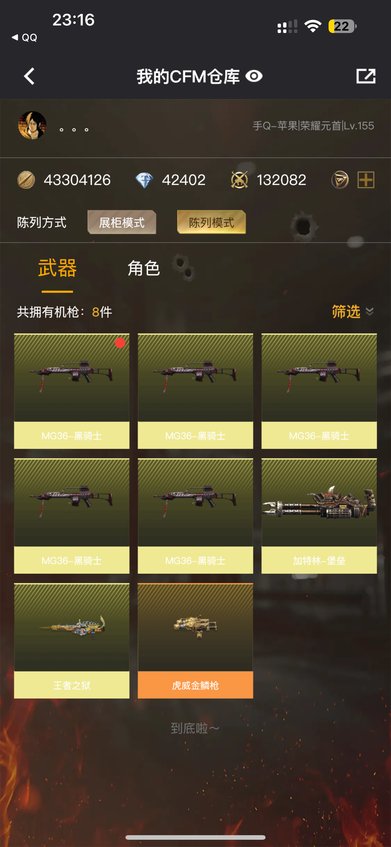This screenshot has width=391, height=847.
Task: Click the plus add-currency icon
Action: click(366, 180)
